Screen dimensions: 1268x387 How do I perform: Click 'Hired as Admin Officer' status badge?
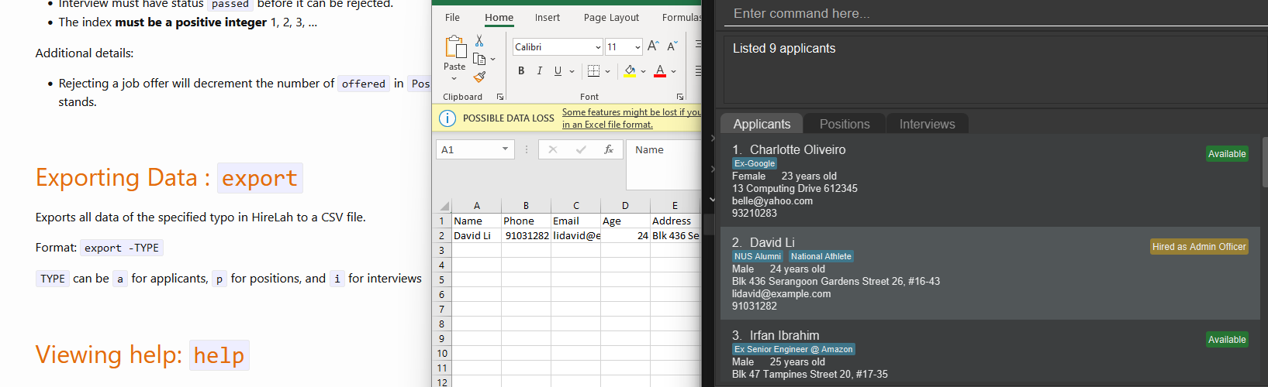pyautogui.click(x=1199, y=247)
